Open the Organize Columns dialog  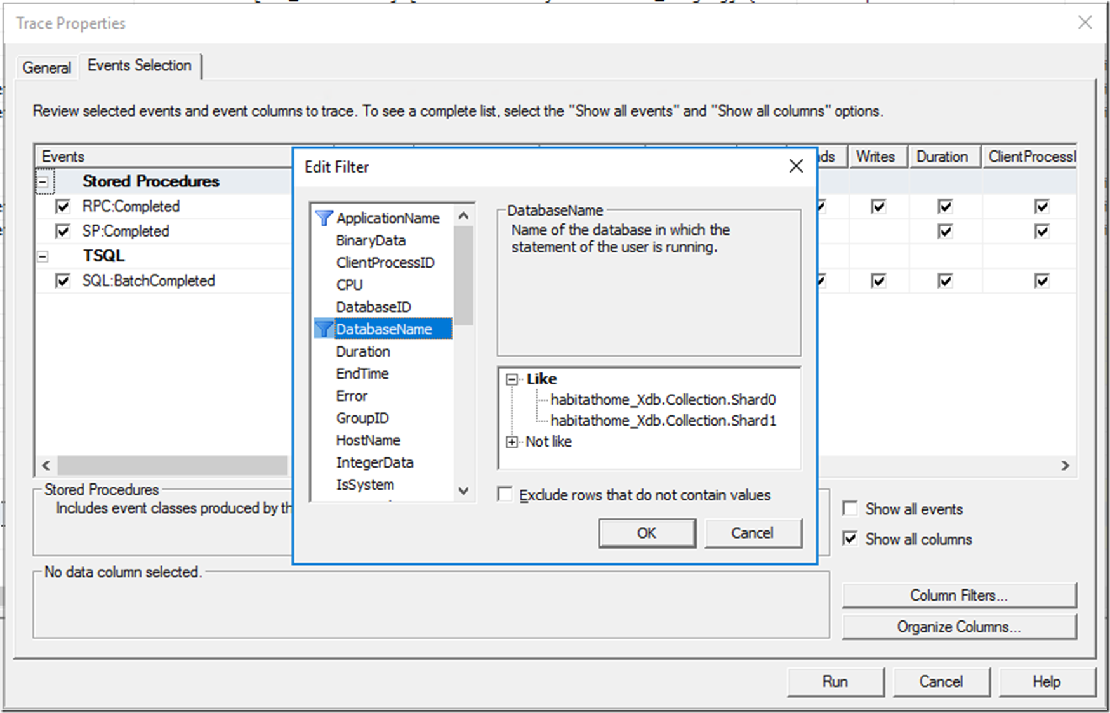coord(958,627)
